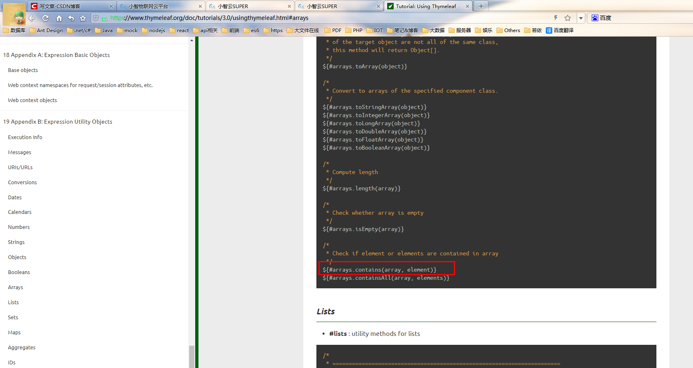Screen dimensions: 693x368
Task: Jump to Aggregates section
Action: (x=22, y=347)
